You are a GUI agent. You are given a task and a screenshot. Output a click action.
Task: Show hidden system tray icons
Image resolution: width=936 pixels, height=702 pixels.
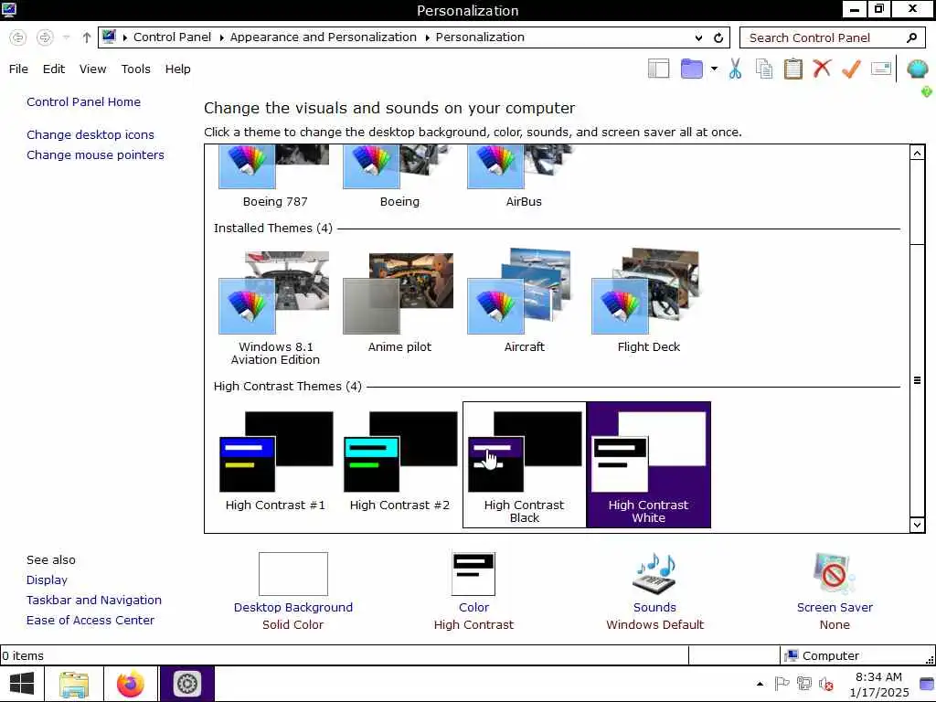(760, 684)
